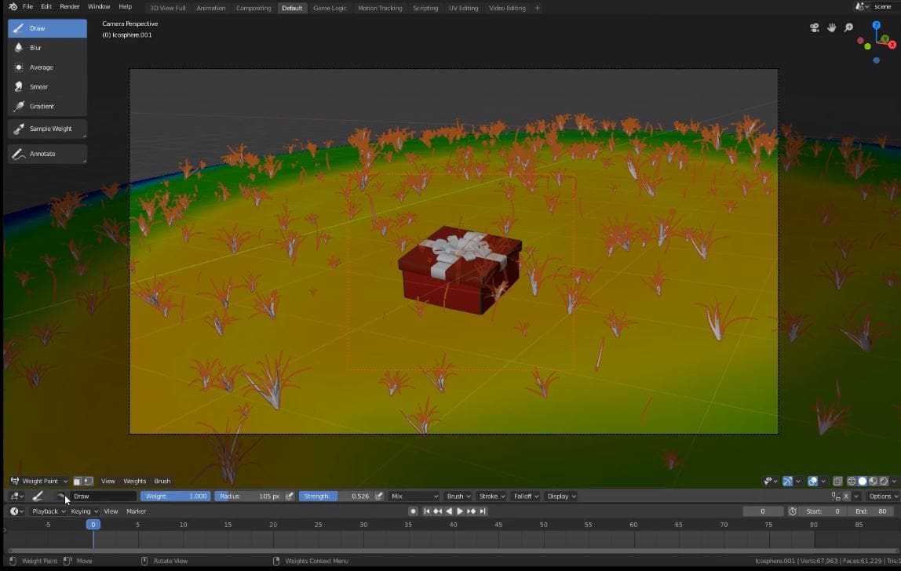The width and height of the screenshot is (901, 571).
Task: Open the Playback dropdown in timeline
Action: [x=49, y=511]
